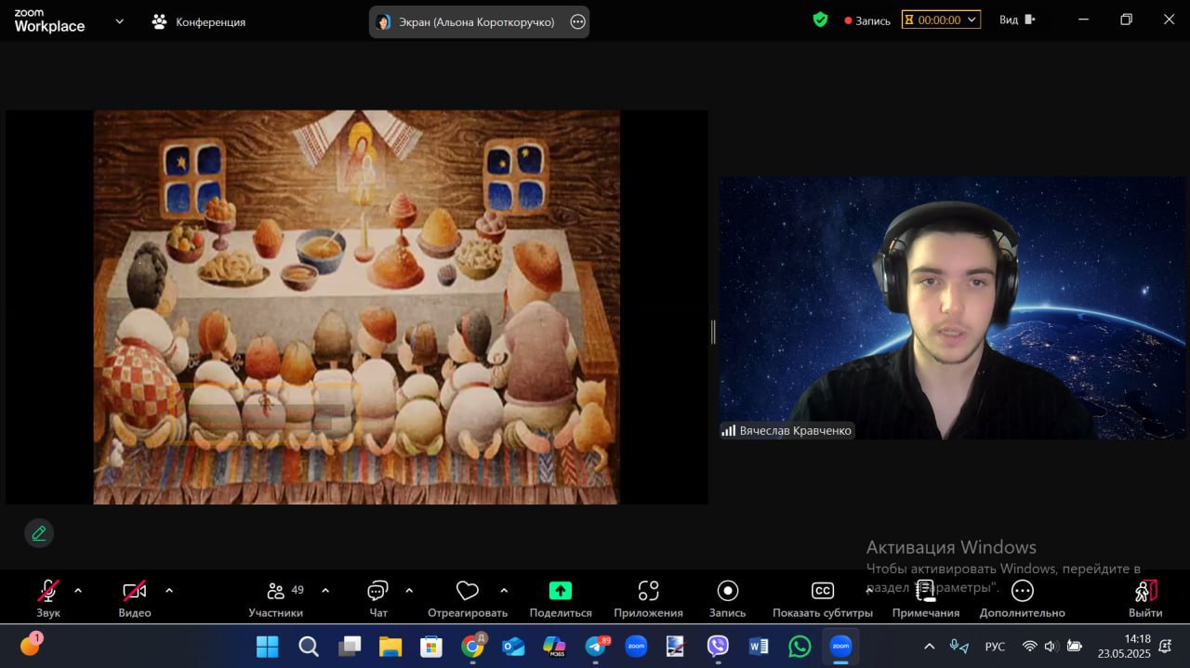1190x668 pixels.
Task: Expand audio options arrow next to Звук
Action: [78, 590]
